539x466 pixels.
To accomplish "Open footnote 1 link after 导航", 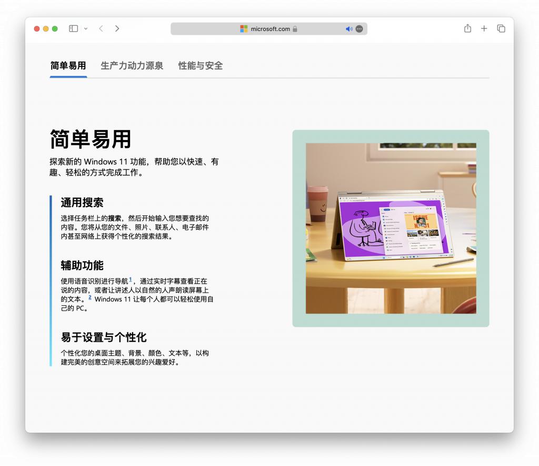I will click(x=131, y=280).
